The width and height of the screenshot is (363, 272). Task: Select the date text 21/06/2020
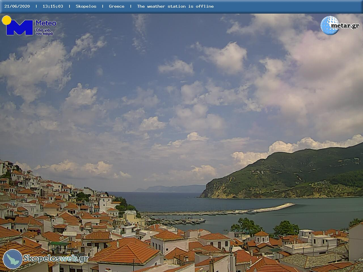tap(17, 6)
